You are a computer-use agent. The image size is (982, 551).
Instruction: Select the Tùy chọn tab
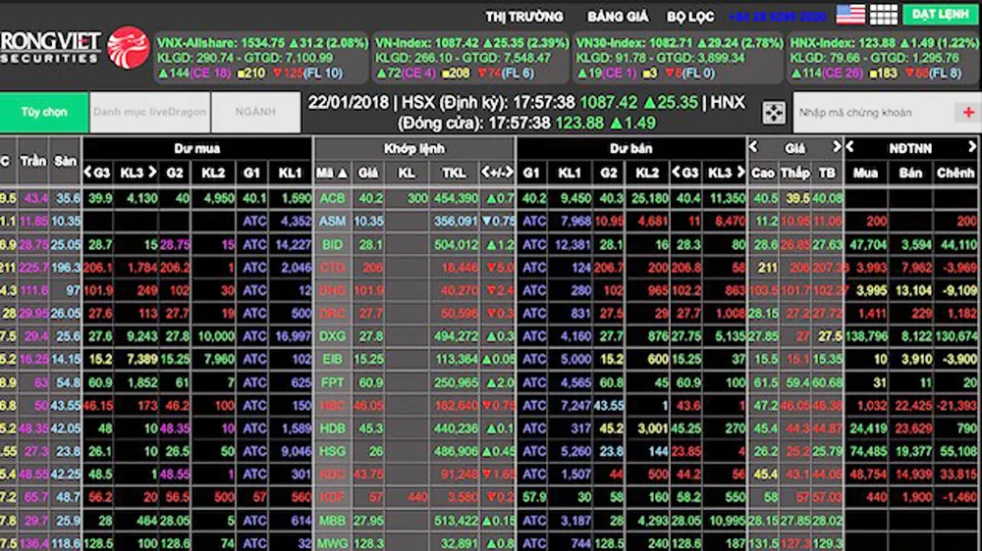(43, 113)
